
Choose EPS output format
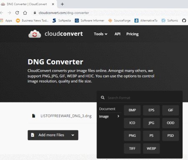tap(151, 110)
